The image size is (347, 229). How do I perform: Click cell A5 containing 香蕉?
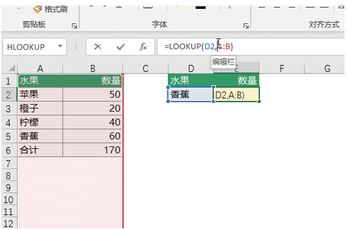pos(40,136)
